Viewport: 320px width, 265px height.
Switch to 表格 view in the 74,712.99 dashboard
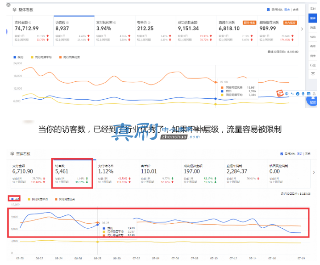[296, 10]
